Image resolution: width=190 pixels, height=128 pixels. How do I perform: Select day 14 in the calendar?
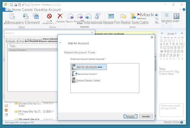pyautogui.click(x=171, y=47)
